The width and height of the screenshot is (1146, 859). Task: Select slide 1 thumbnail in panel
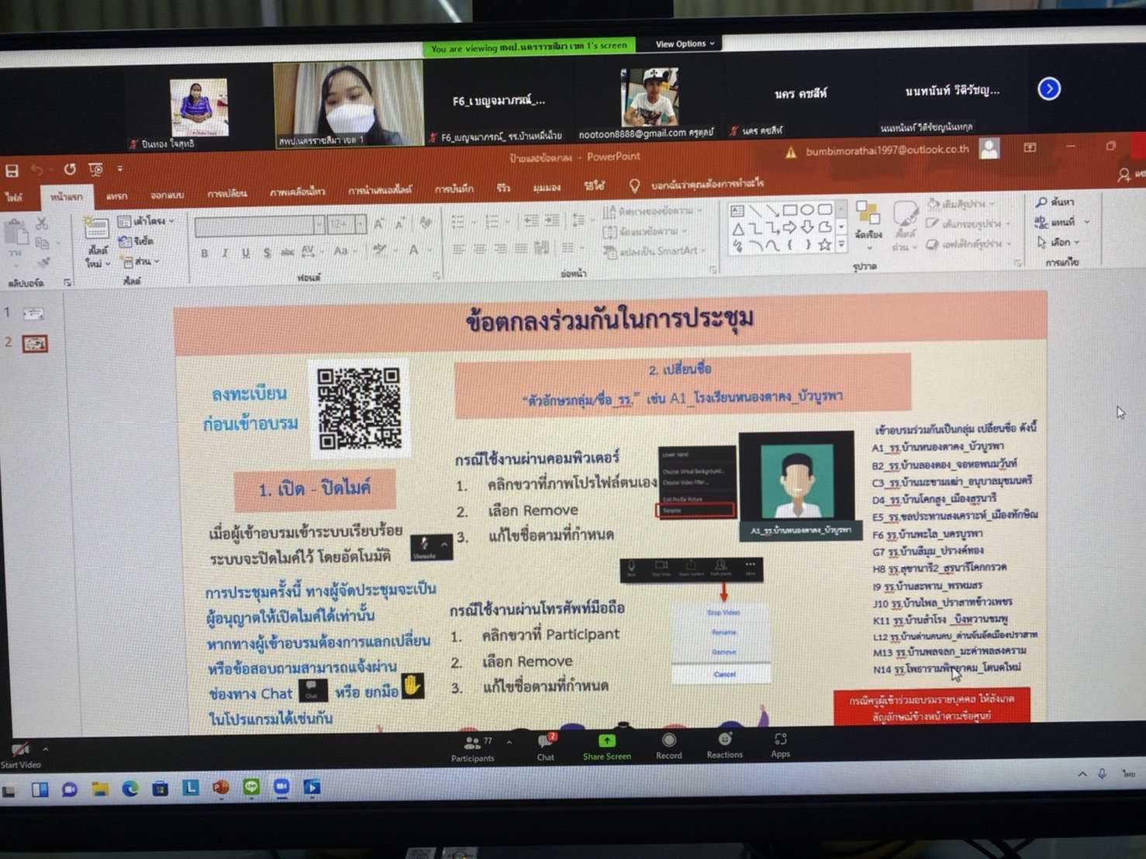[x=33, y=313]
